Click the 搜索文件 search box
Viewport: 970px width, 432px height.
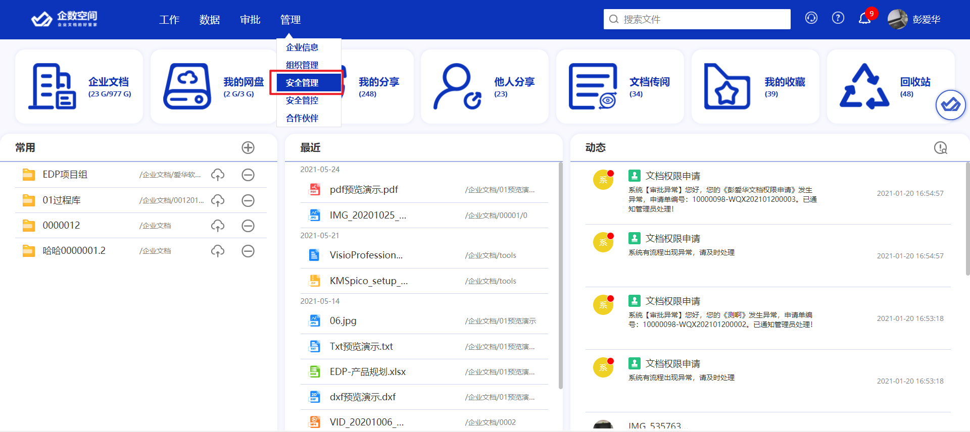tap(697, 19)
